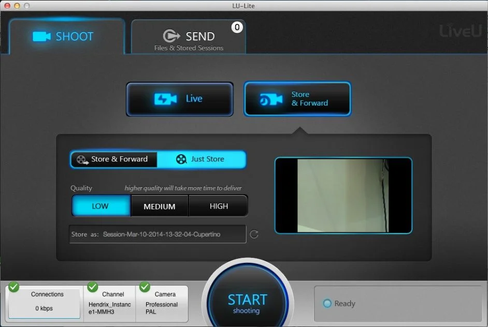Viewport: 488px width, 327px height.
Task: Switch to the SHOOT tab
Action: (67, 36)
